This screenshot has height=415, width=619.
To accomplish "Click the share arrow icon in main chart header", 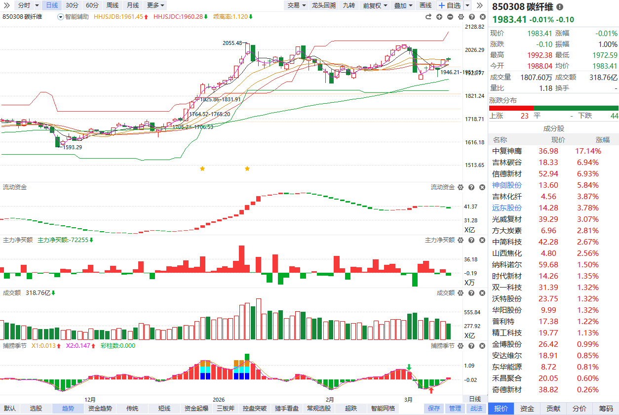I will (428, 17).
